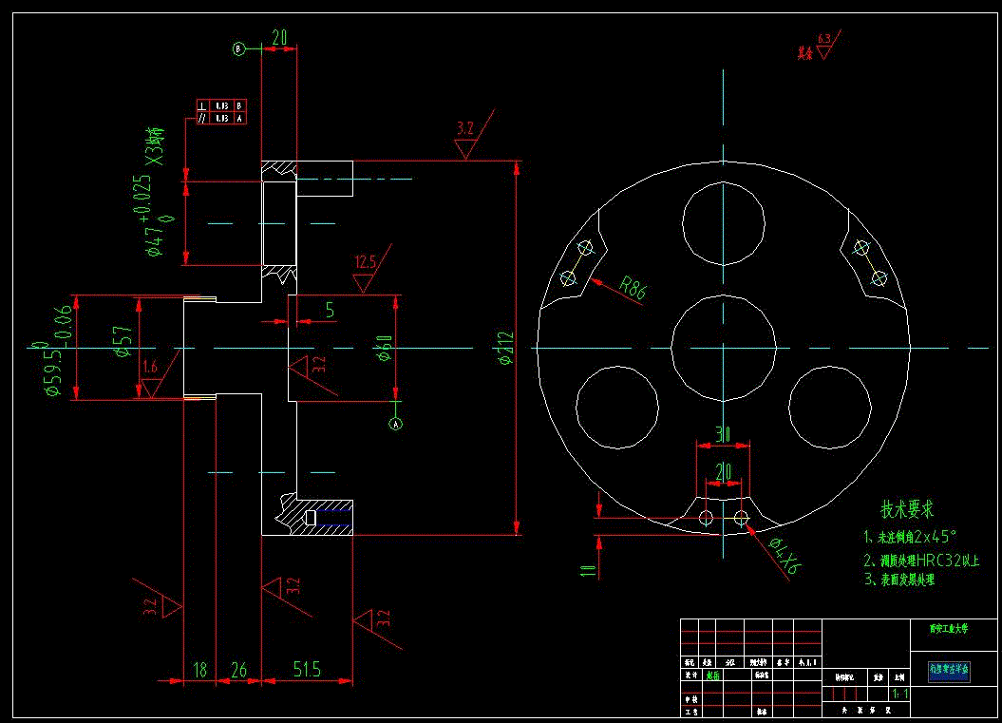Select the 26 dimension at the bottom
1002x723 pixels.
tap(238, 669)
